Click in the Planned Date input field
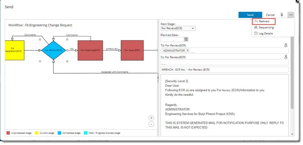 172,39
